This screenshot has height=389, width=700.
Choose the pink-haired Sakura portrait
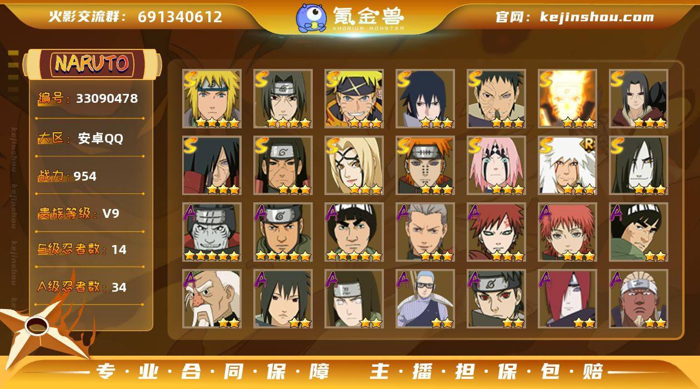[496, 165]
